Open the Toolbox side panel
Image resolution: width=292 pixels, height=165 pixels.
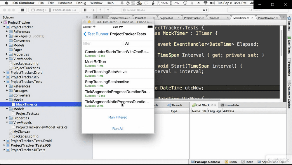pyautogui.click(x=289, y=24)
